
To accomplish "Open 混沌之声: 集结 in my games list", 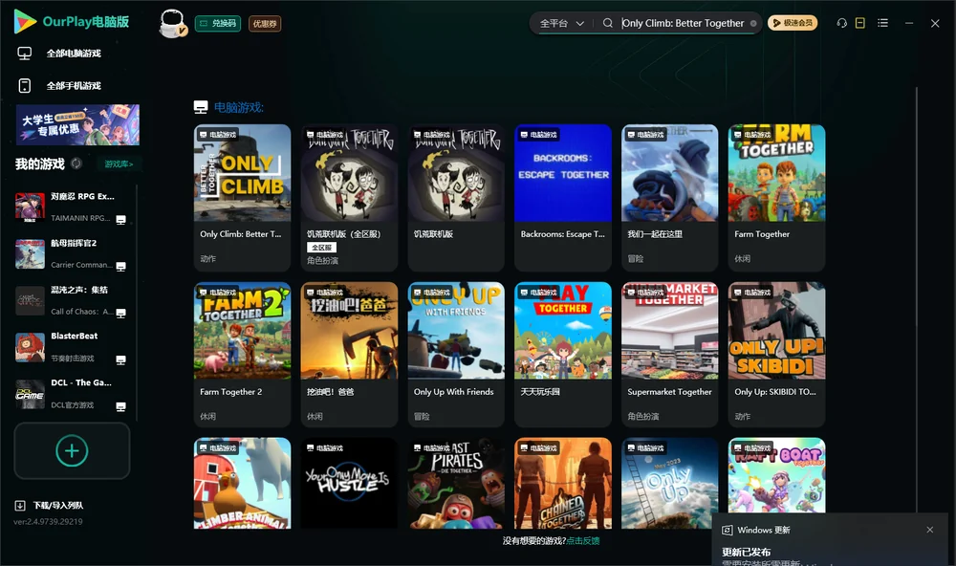I will point(72,300).
